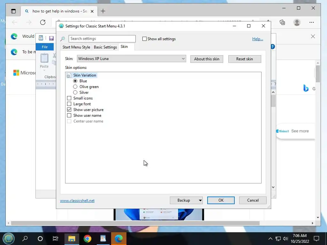This screenshot has height=245, width=327.
Task: Open Cortana circle icon on taskbar
Action: click(40, 239)
